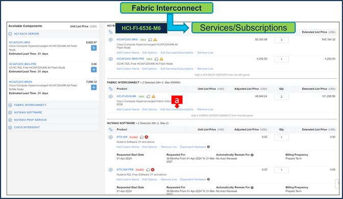Image resolution: width=343 pixels, height=199 pixels.
Task: Remove the HCIAF220C-M6S-FRE line
Action: click(x=205, y=69)
